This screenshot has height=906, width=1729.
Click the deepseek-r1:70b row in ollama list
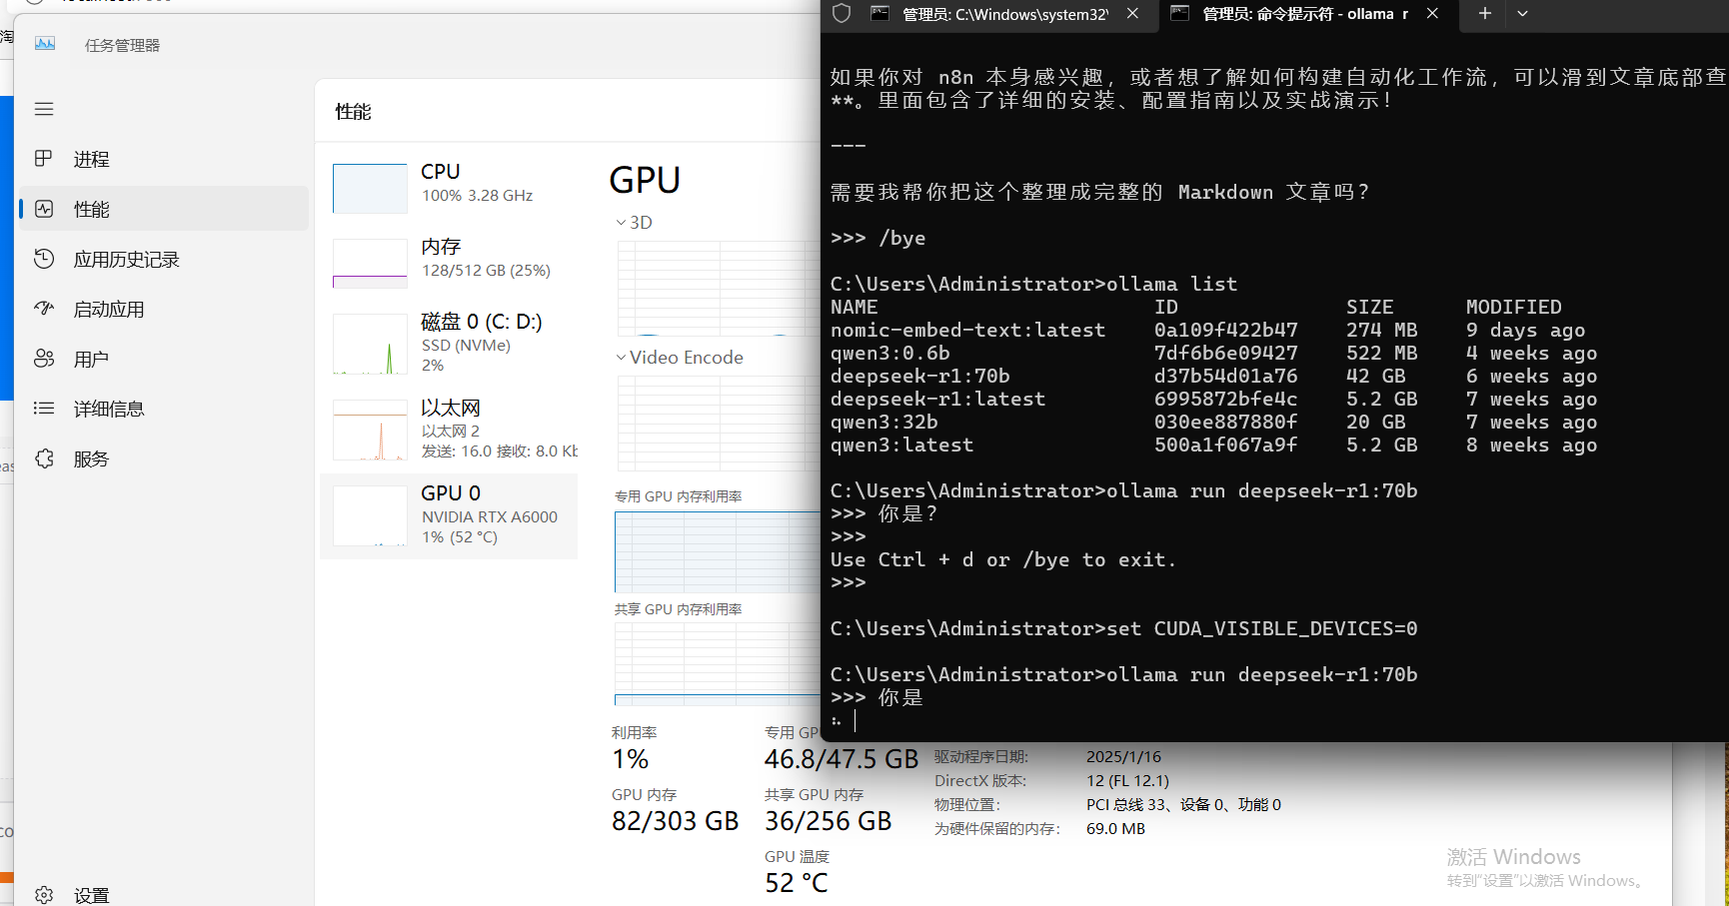pos(1214,376)
